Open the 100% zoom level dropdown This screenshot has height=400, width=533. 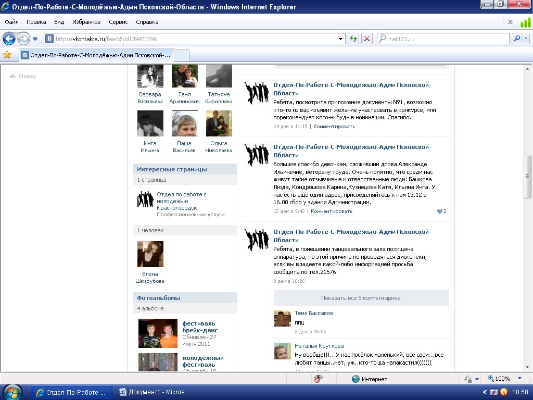[519, 378]
